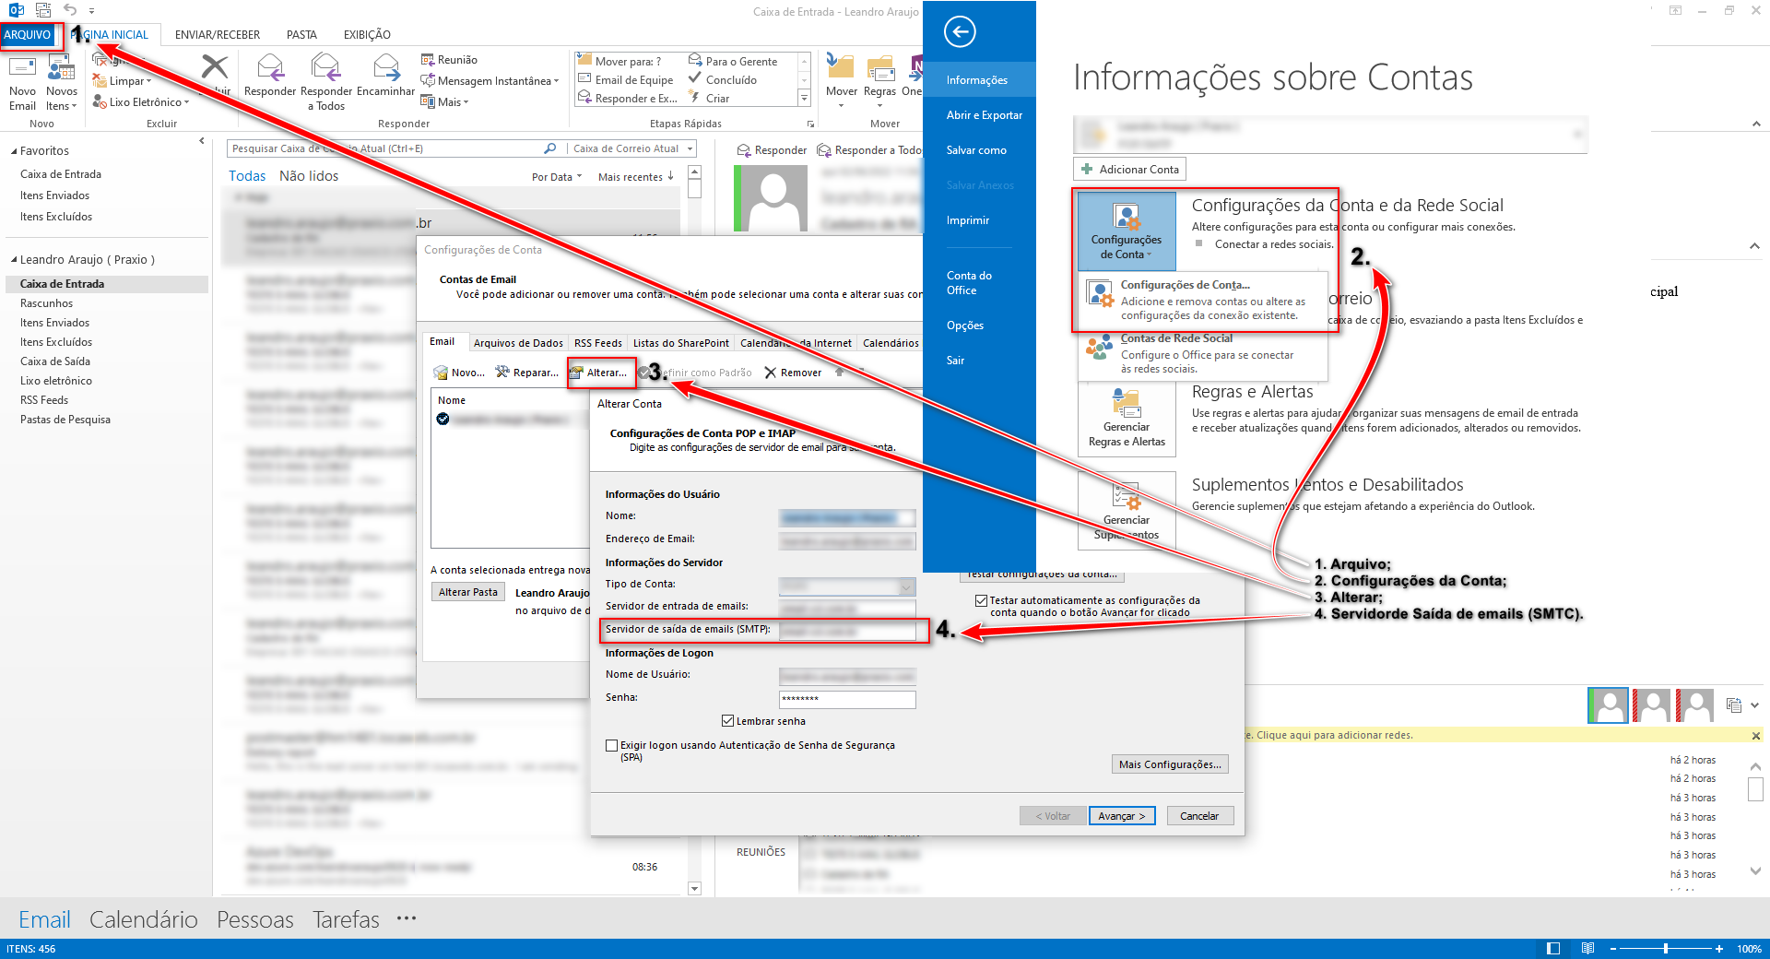The image size is (1770, 959).
Task: Click Alterar Pasta button
Action: coord(467,592)
